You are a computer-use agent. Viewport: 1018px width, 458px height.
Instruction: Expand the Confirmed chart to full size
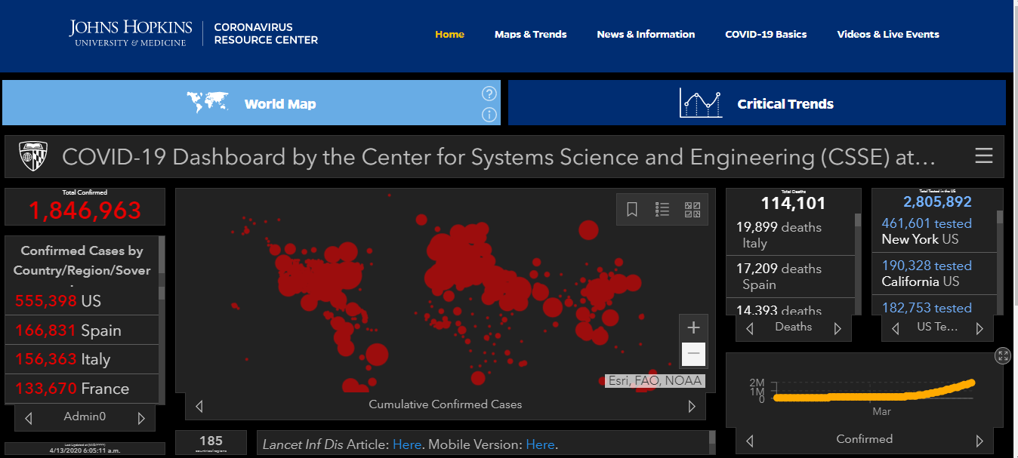click(x=1003, y=356)
